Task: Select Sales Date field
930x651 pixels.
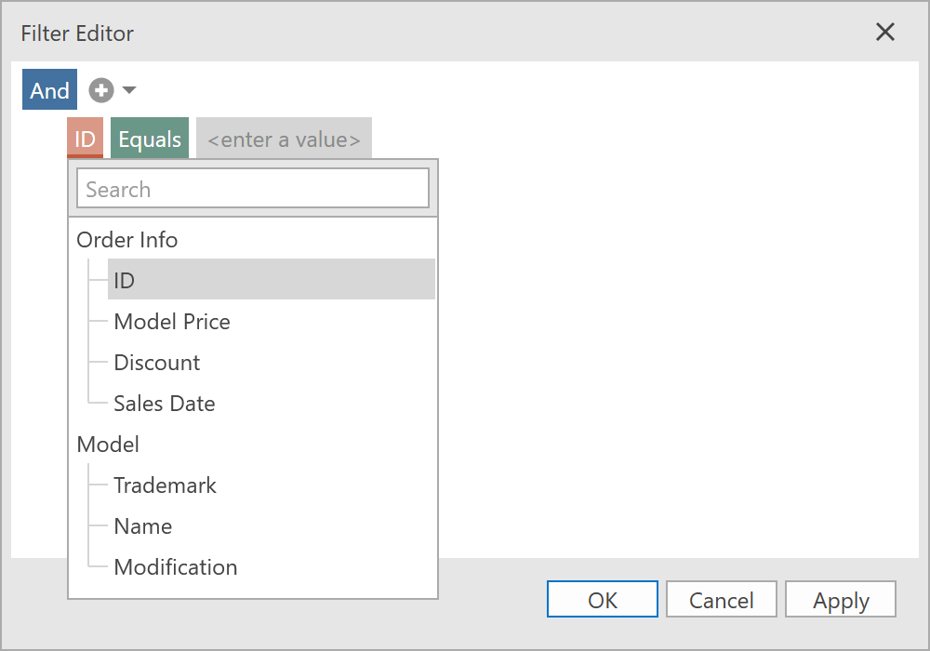Action: (x=165, y=404)
